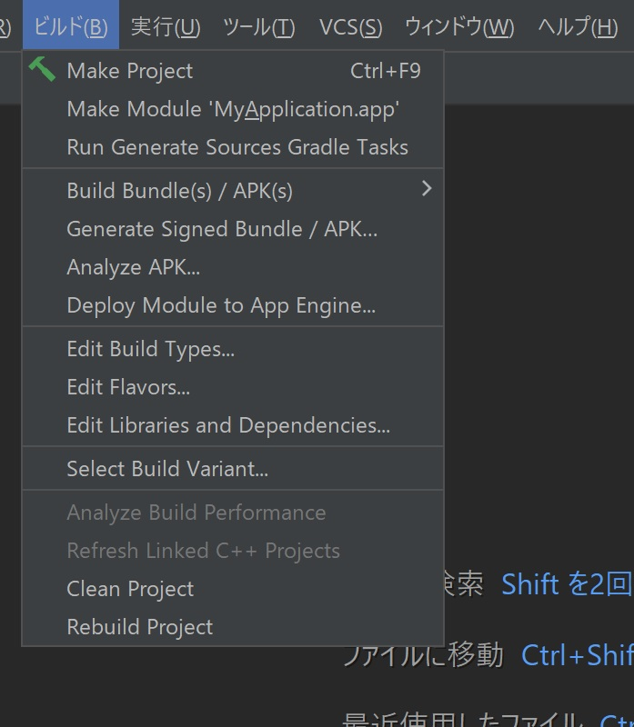Choose Make Module 'MyApplication.app'
Viewport: 634px width, 727px height.
[x=233, y=109]
